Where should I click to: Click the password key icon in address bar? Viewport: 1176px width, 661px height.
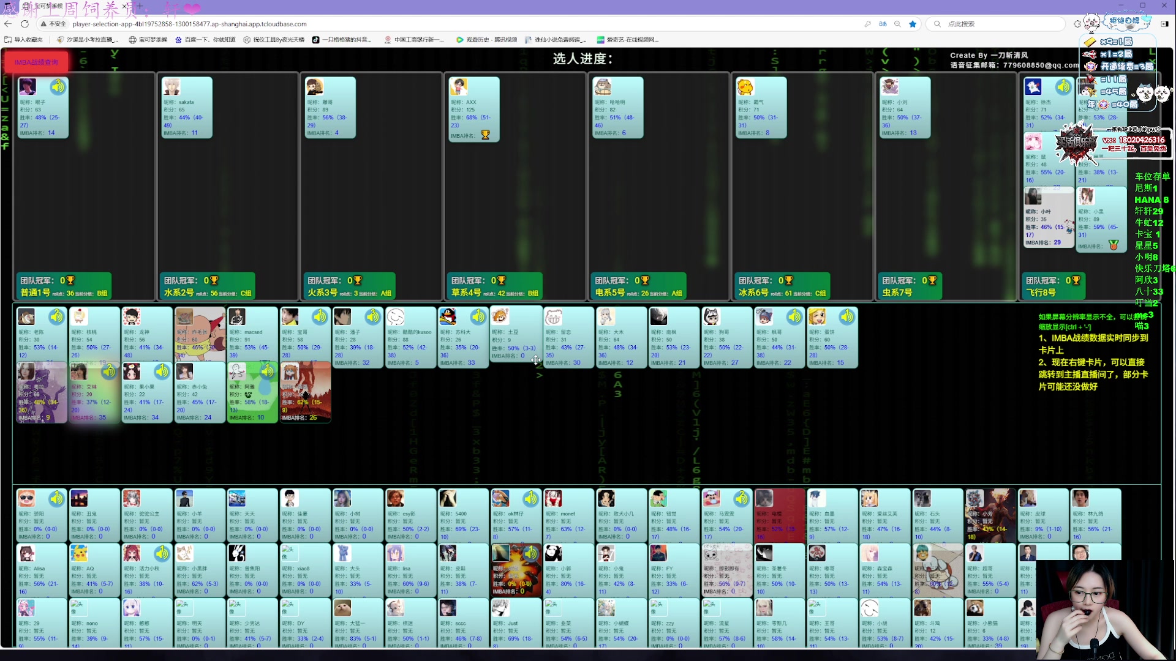(x=867, y=24)
